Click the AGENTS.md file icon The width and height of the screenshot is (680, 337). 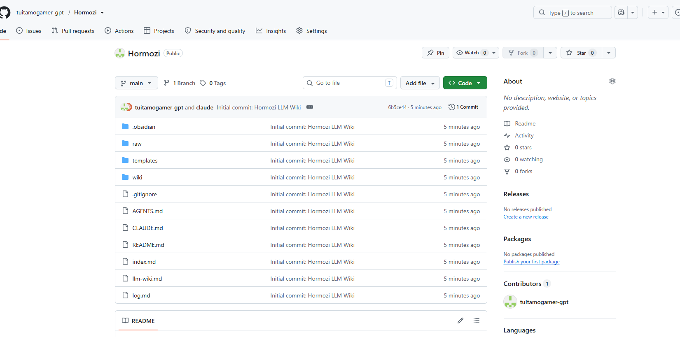[x=125, y=211]
